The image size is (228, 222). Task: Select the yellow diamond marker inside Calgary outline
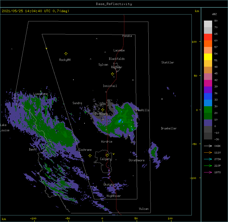coord(107,155)
